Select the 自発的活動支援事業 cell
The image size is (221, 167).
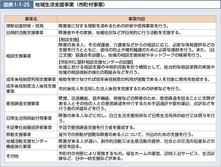point(25,32)
